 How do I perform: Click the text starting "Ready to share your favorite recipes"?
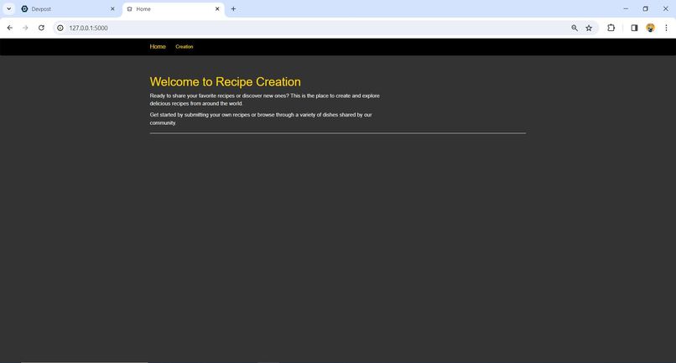pos(265,100)
